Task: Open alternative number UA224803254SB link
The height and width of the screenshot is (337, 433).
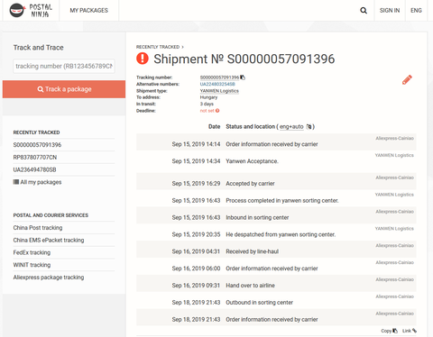Action: pyautogui.click(x=217, y=84)
